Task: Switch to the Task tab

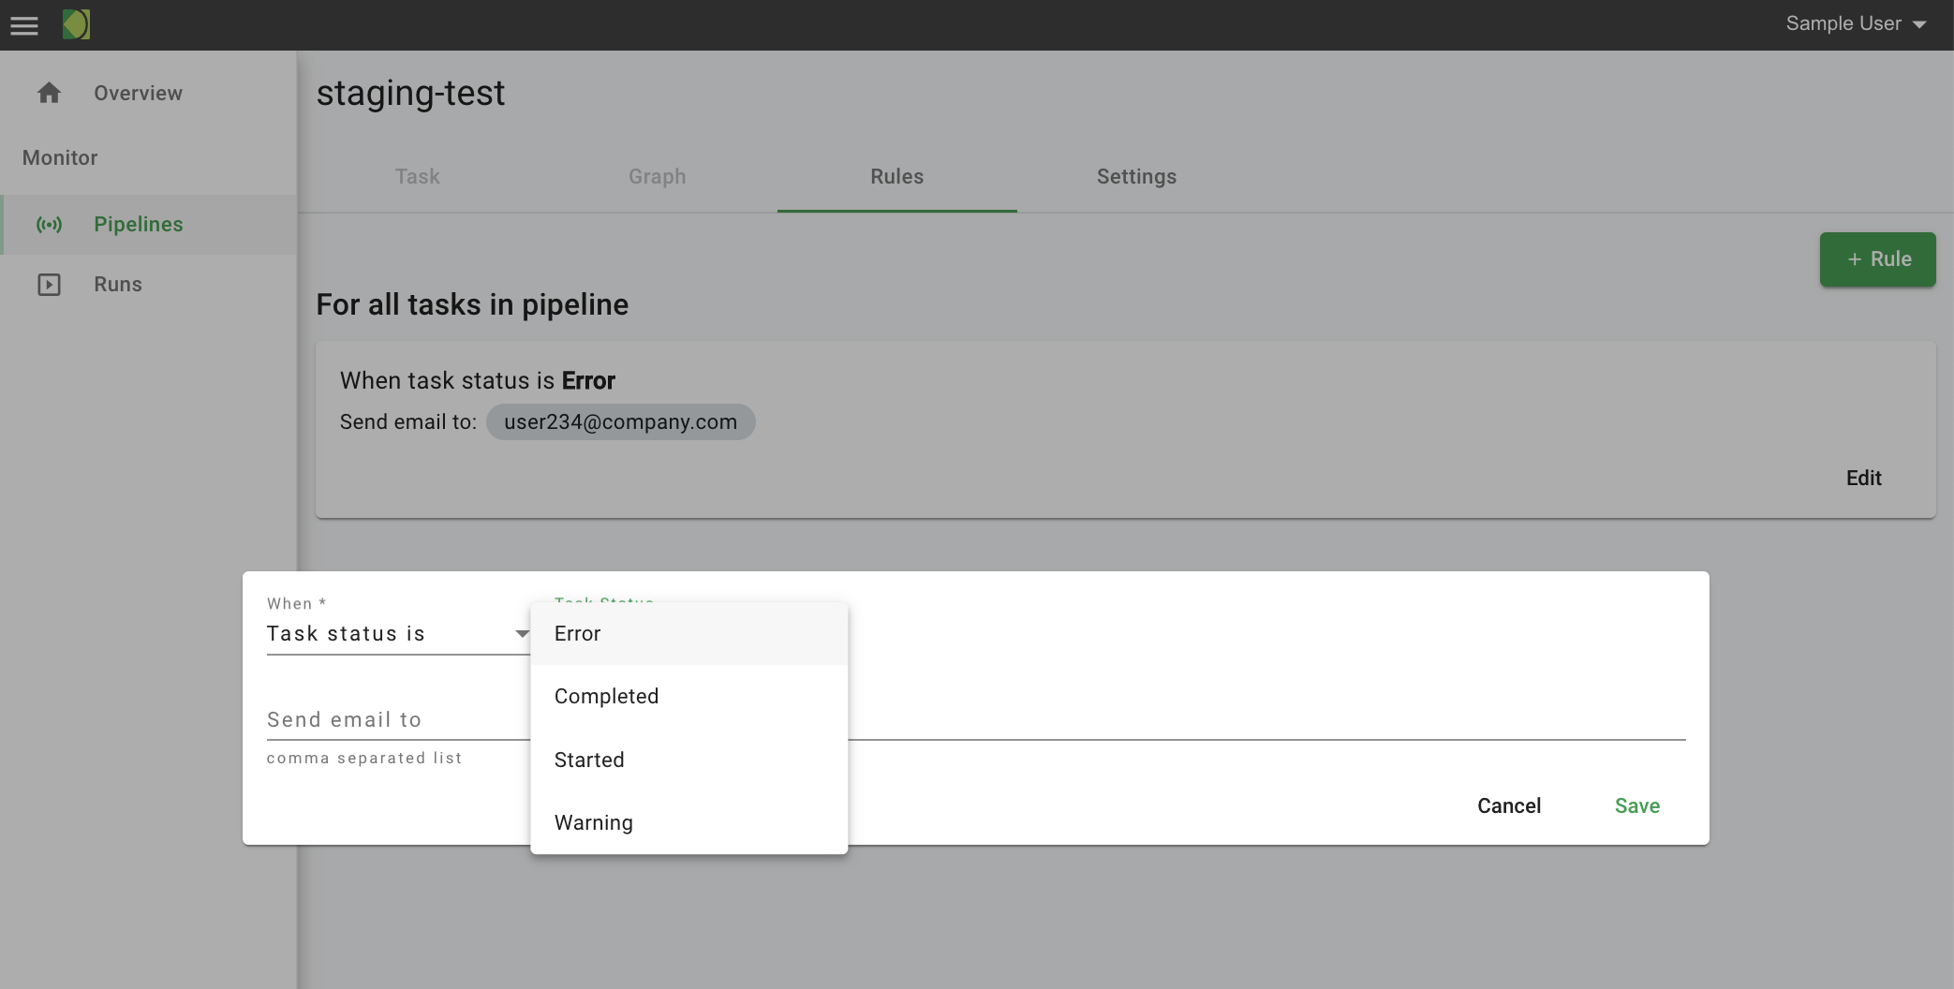Action: (x=417, y=177)
